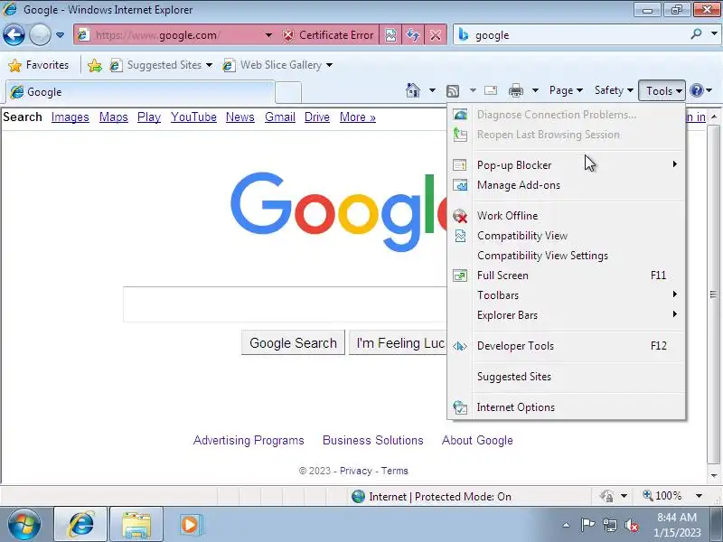The image size is (723, 542).
Task: Click the Stop loading X icon
Action: tap(435, 35)
